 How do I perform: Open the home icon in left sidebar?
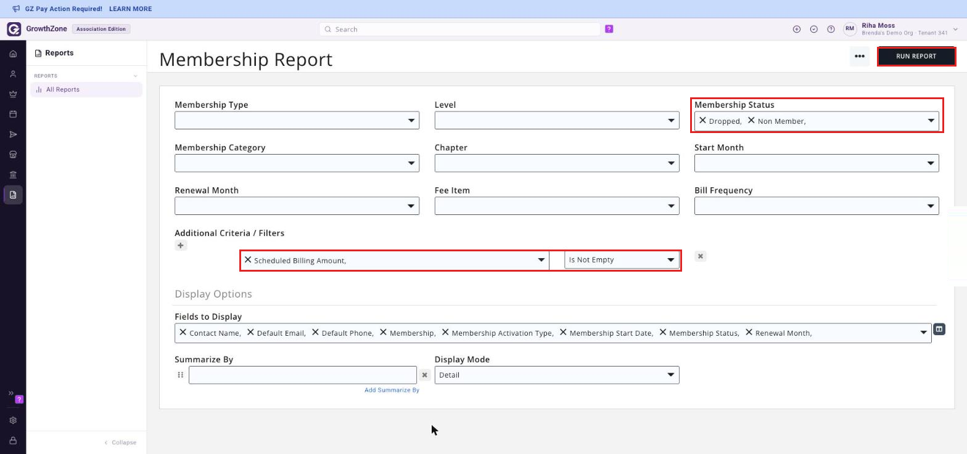point(13,54)
